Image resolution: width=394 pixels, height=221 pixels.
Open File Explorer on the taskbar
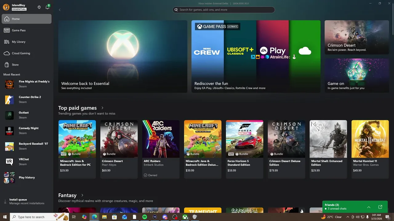[x=104, y=217]
